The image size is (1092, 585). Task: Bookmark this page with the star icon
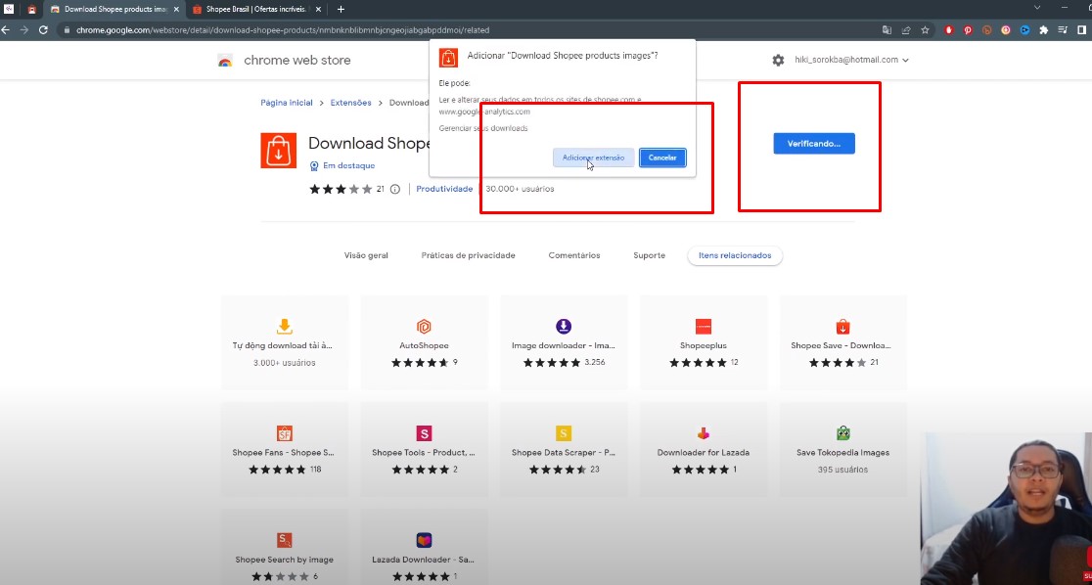[x=925, y=30]
